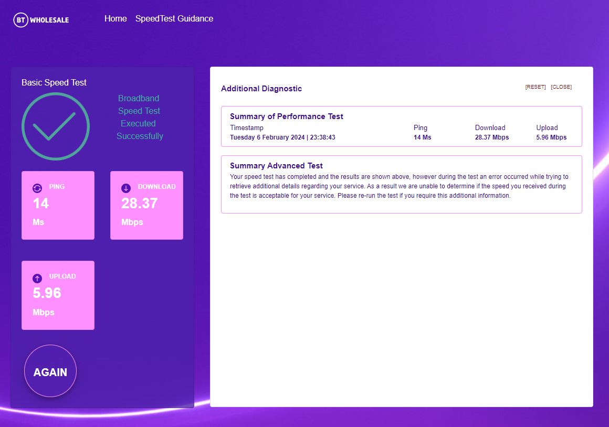
Task: Click the Summary Advanced Test heading
Action: pyautogui.click(x=276, y=166)
